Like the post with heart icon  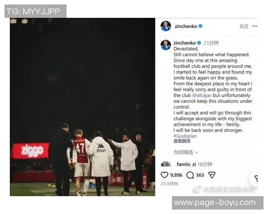(x=164, y=175)
